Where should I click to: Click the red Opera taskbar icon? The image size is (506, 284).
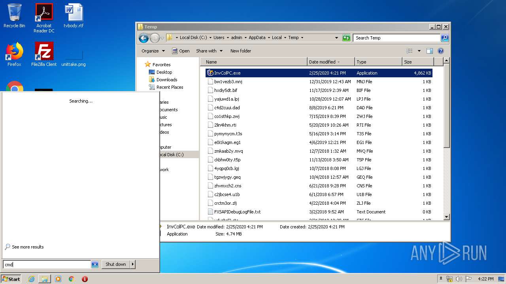point(85,279)
